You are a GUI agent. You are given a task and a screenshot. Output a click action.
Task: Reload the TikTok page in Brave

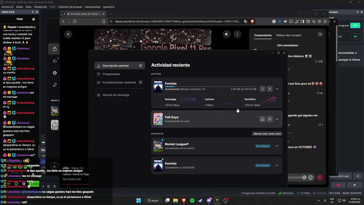click(75, 21)
